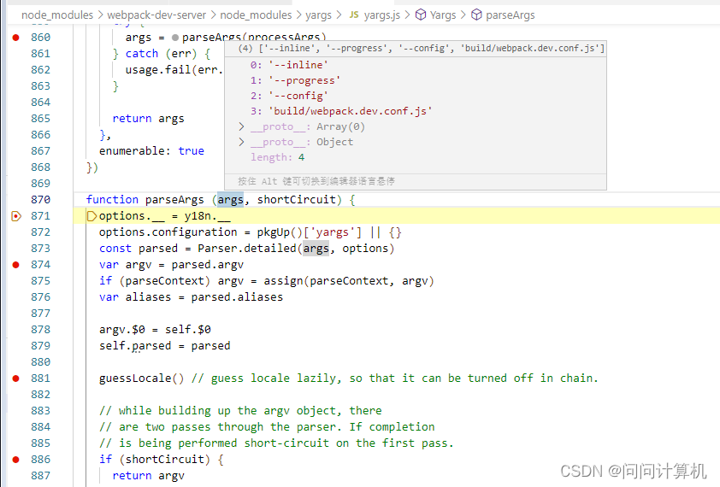Click guessLocale() call on line 881
The height and width of the screenshot is (487, 720).
pyautogui.click(x=141, y=378)
